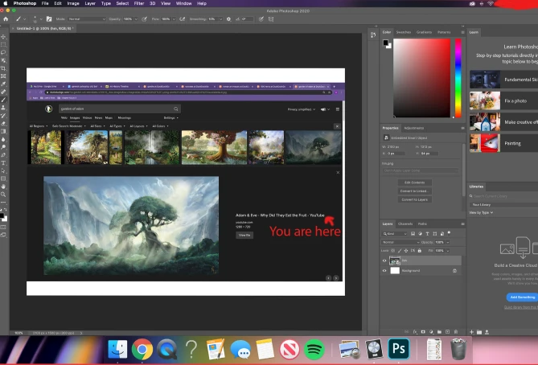Open the Fix a photo tutorial

(x=503, y=100)
